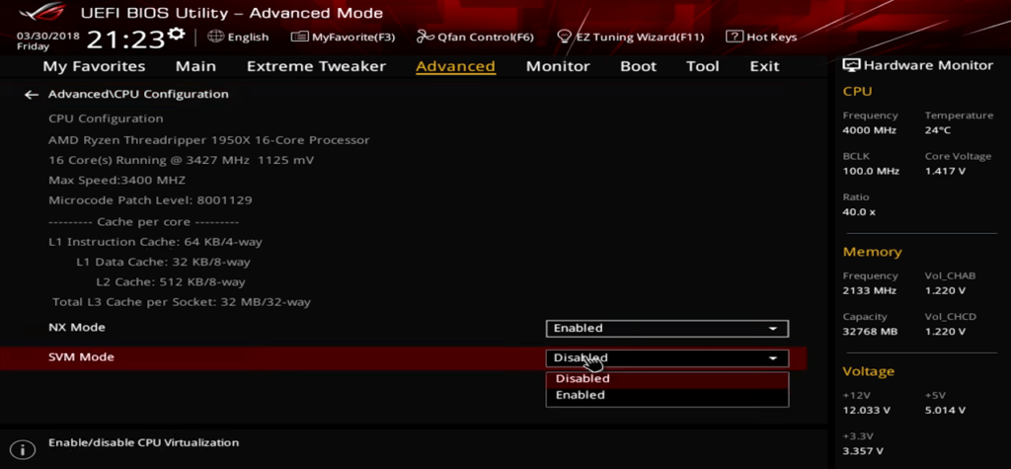Select the SVM Mode setting row label

click(x=81, y=357)
